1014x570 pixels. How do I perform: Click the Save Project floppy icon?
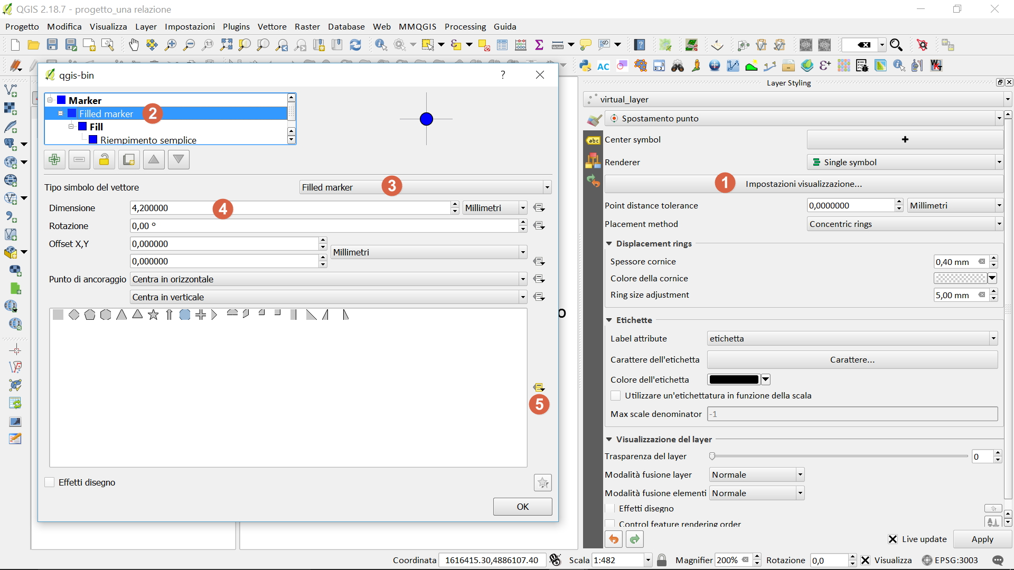click(x=52, y=45)
